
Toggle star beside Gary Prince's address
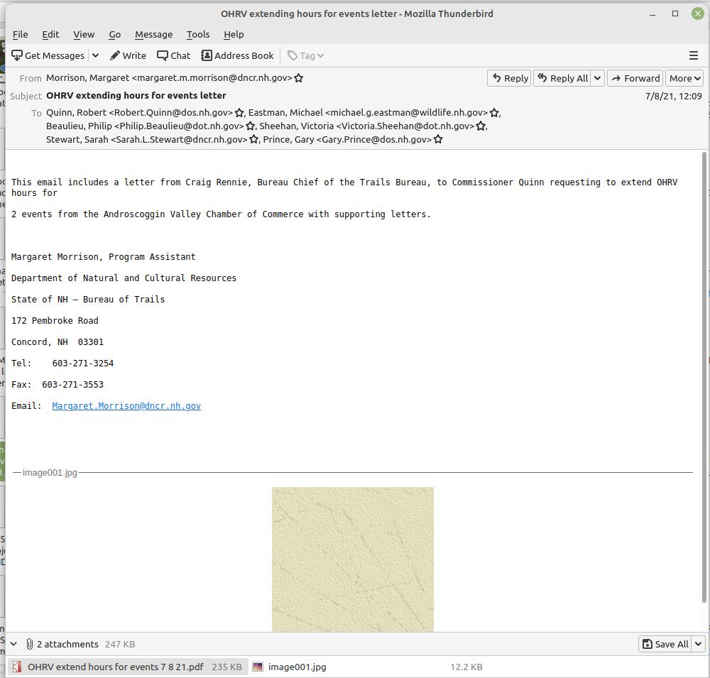pyautogui.click(x=438, y=140)
